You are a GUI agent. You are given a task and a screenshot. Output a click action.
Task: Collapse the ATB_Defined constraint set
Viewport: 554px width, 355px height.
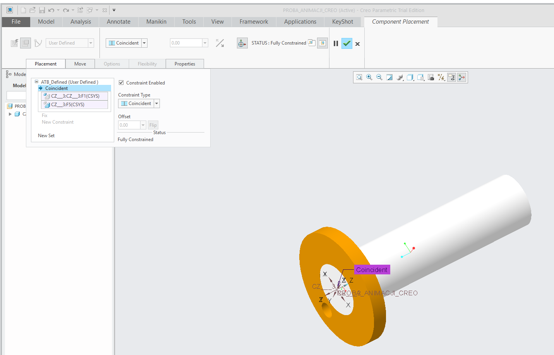click(37, 82)
